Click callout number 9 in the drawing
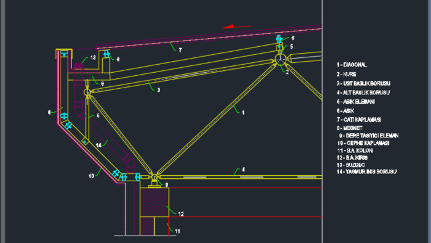The image size is (431, 243). (102, 84)
